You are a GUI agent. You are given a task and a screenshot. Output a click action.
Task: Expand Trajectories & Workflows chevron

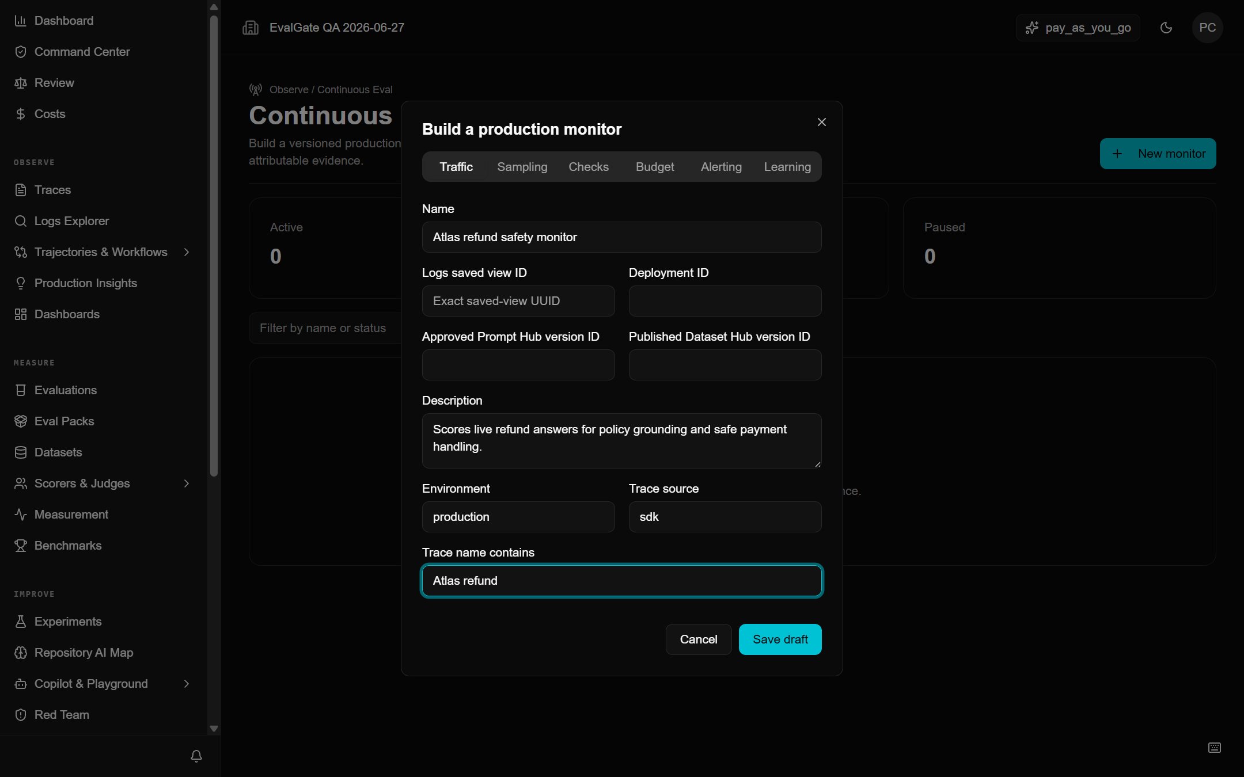pyautogui.click(x=187, y=252)
